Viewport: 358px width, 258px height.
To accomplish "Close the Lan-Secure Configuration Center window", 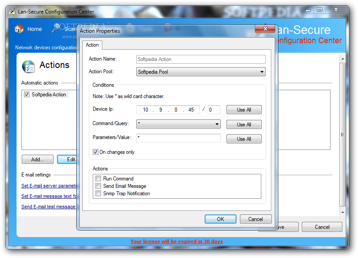I will click(x=336, y=10).
